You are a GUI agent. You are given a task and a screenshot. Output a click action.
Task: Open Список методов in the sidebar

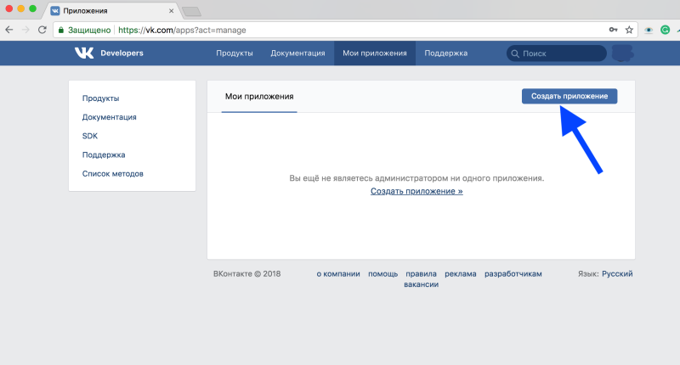[113, 174]
